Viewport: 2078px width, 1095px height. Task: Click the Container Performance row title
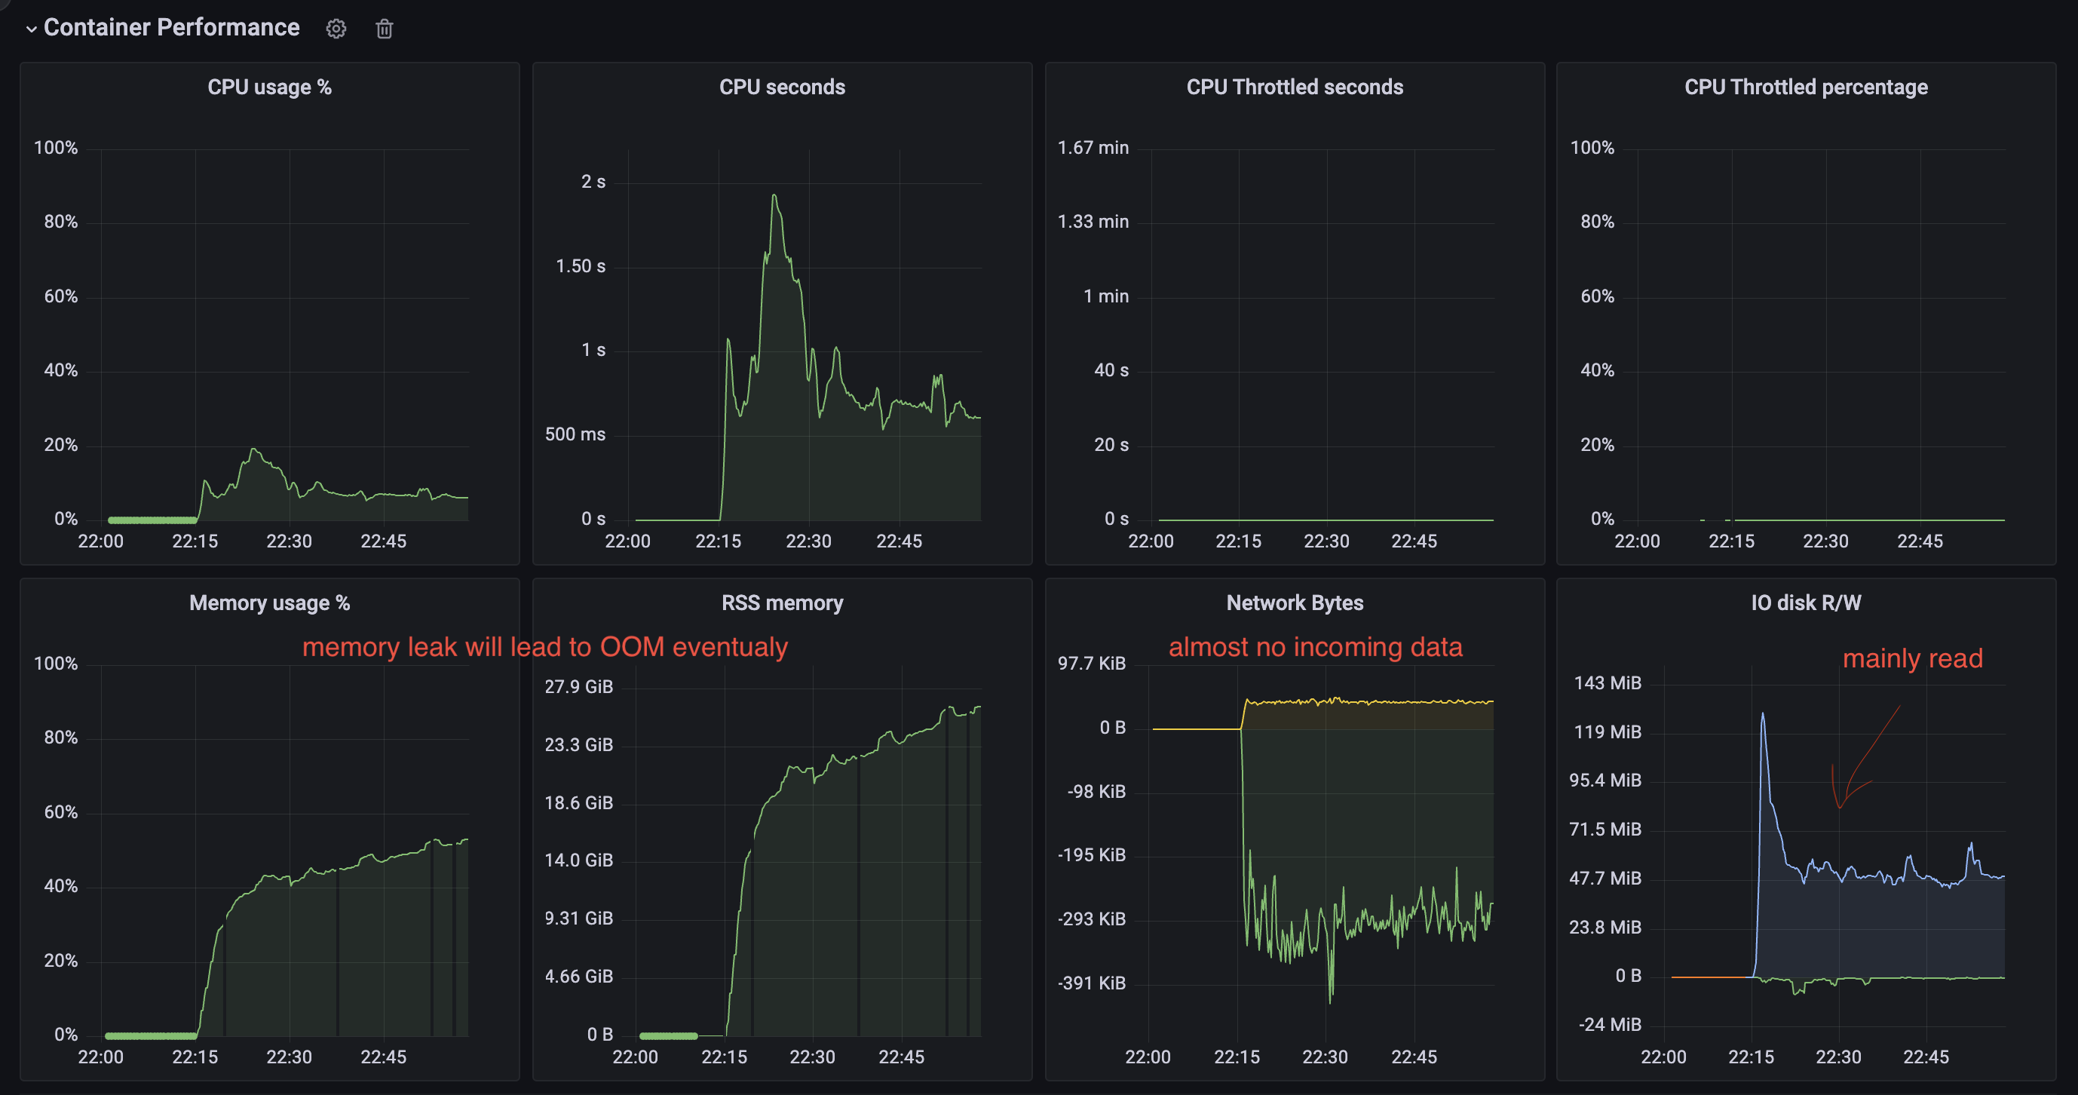171,27
